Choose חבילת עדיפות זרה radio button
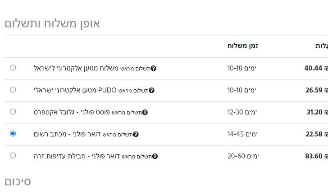The height and width of the screenshot is (193, 328). coord(13,156)
